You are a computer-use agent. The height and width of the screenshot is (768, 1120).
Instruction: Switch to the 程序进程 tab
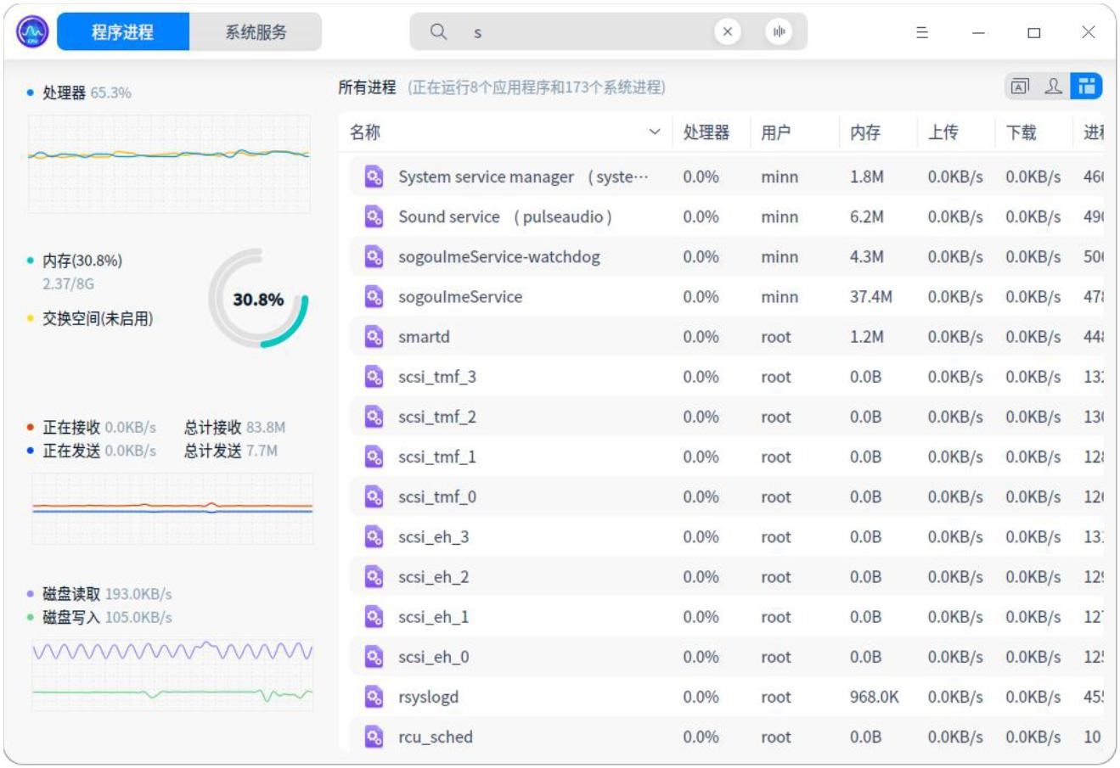[123, 32]
